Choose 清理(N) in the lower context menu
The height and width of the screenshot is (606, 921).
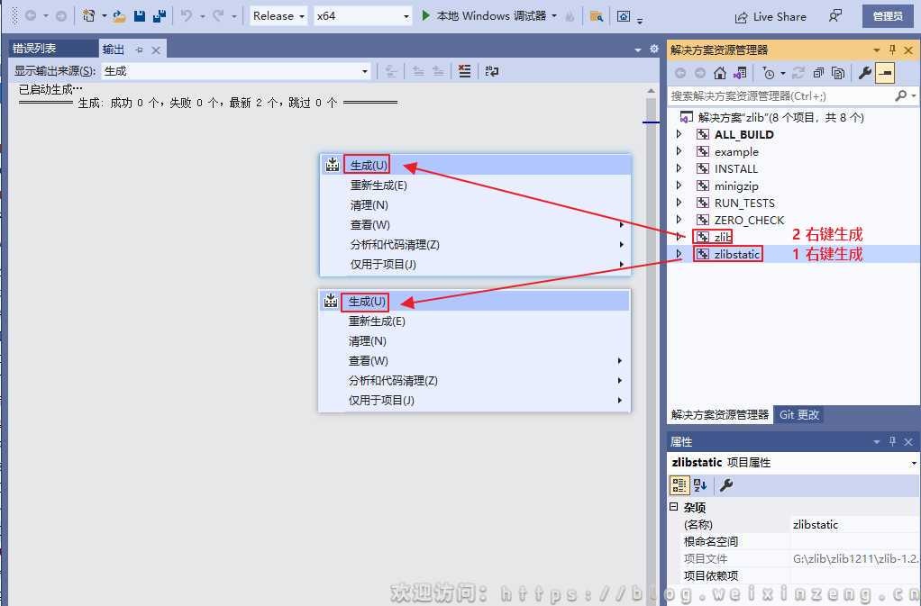[x=367, y=341]
